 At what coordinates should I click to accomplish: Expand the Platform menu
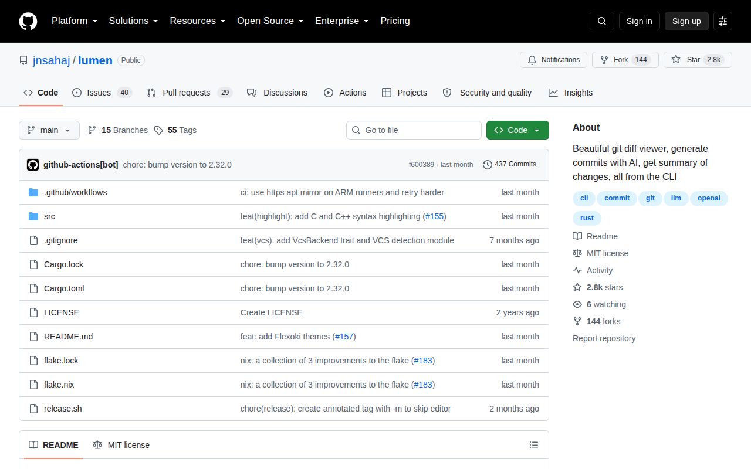pos(74,21)
